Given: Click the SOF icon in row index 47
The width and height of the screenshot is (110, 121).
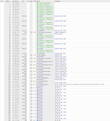Looking at the screenshot, I should point(38,49).
